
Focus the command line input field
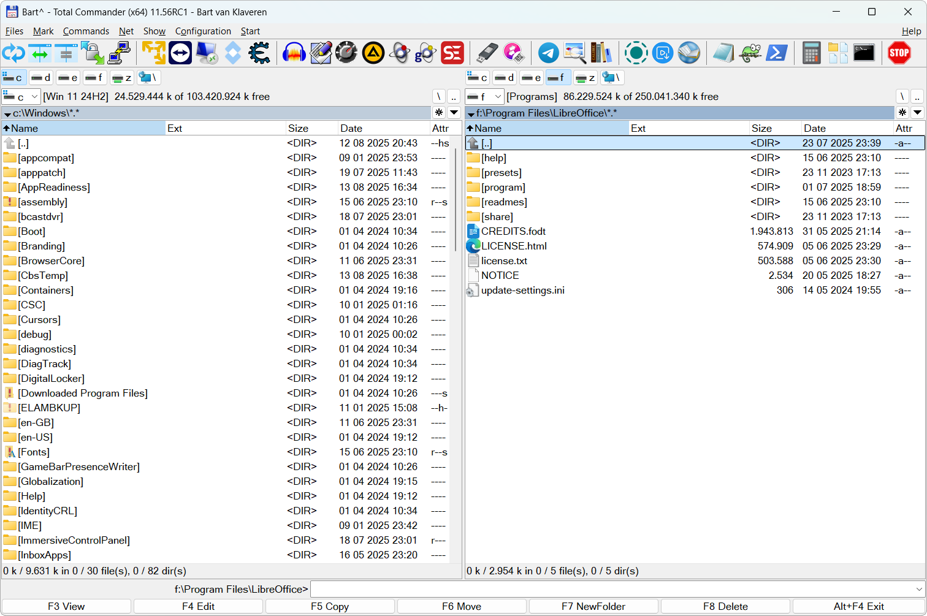point(612,590)
